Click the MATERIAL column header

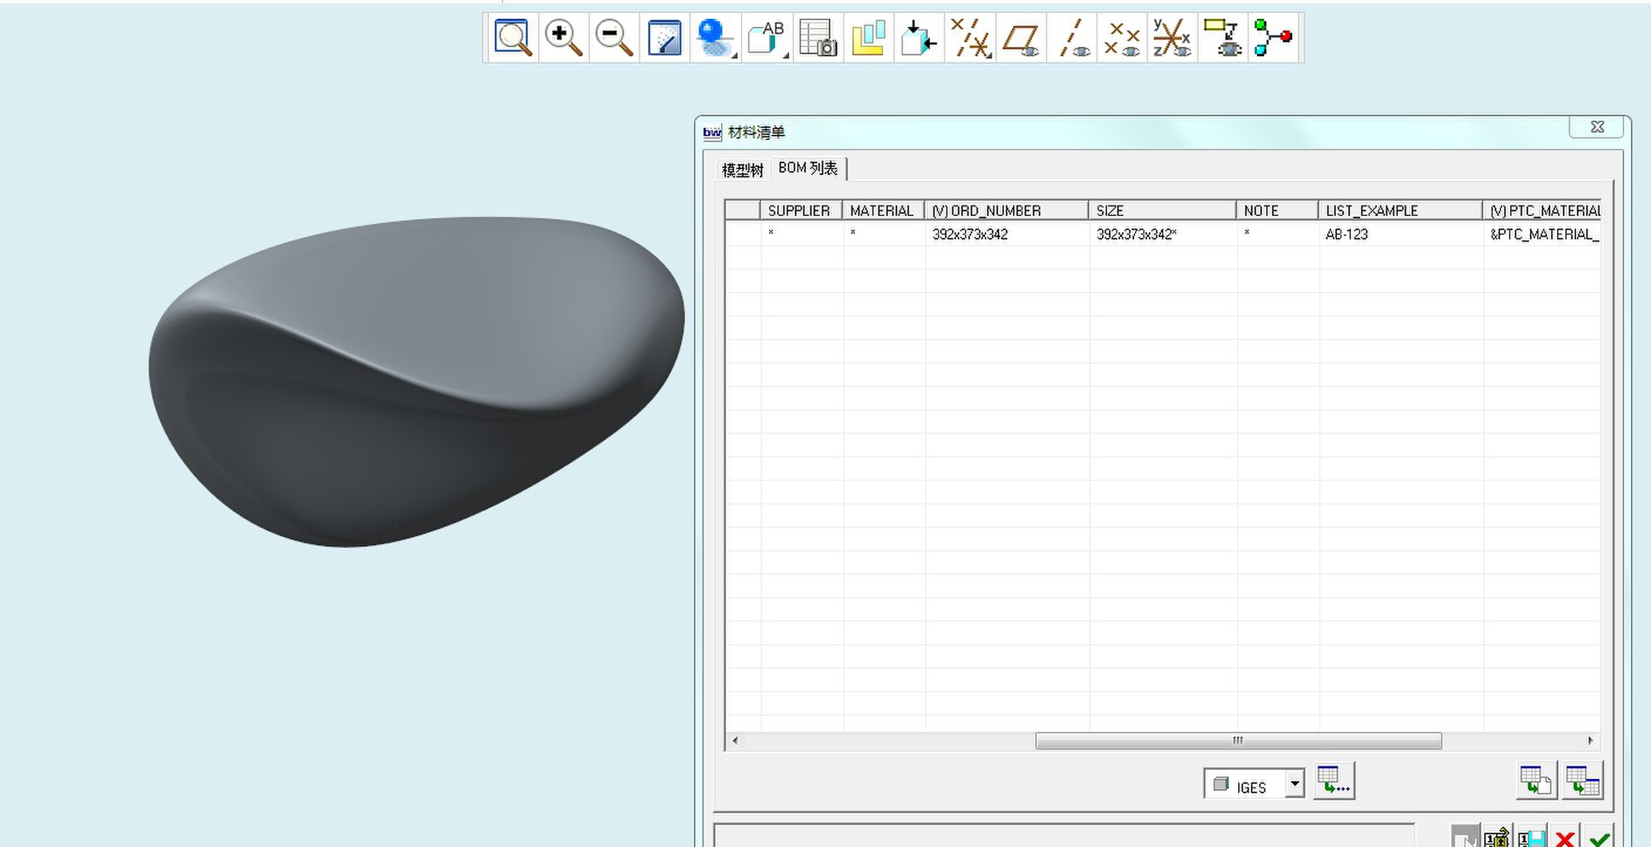tap(883, 211)
